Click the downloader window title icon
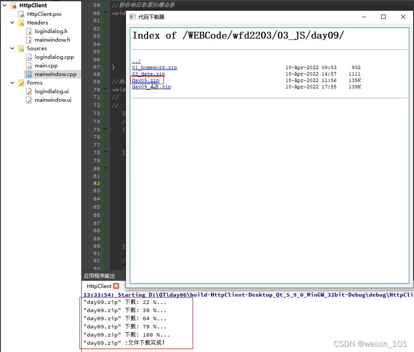414x352 pixels. (132, 17)
